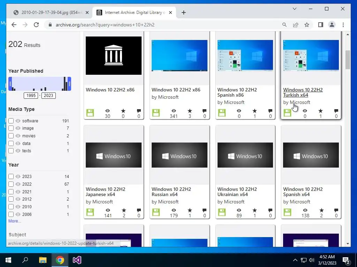Close the Internet Archive tab
Viewport: 357px width, 267px height.
click(170, 13)
